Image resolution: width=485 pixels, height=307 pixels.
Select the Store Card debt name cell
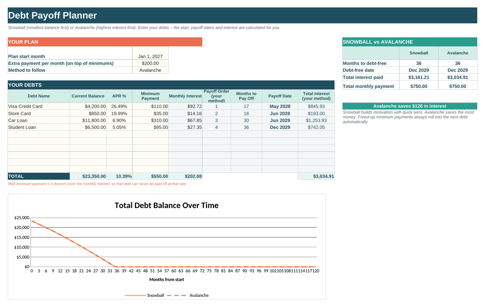coord(39,114)
